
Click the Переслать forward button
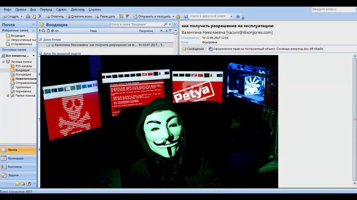pyautogui.click(x=105, y=16)
